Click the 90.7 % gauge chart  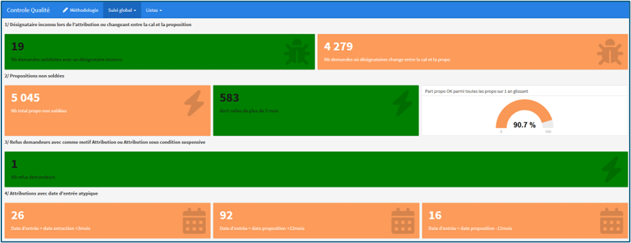pos(524,115)
